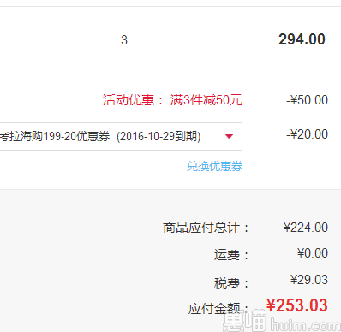Click the 兑换优惠券 link
Screen dimensions: 341x332
pos(215,166)
